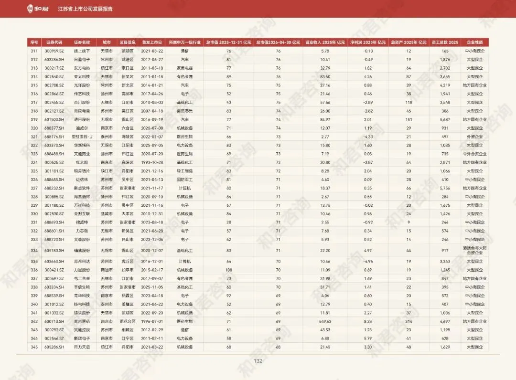Screen dimensions: 516x380
Task: Click the company name 锦波特
Action: point(82,222)
